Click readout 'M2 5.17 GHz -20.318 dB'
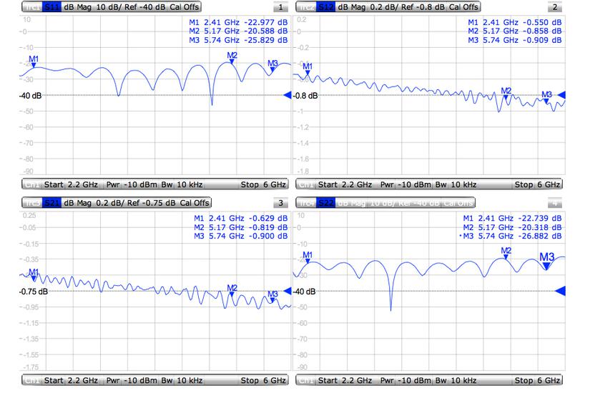The image size is (590, 393). click(512, 227)
